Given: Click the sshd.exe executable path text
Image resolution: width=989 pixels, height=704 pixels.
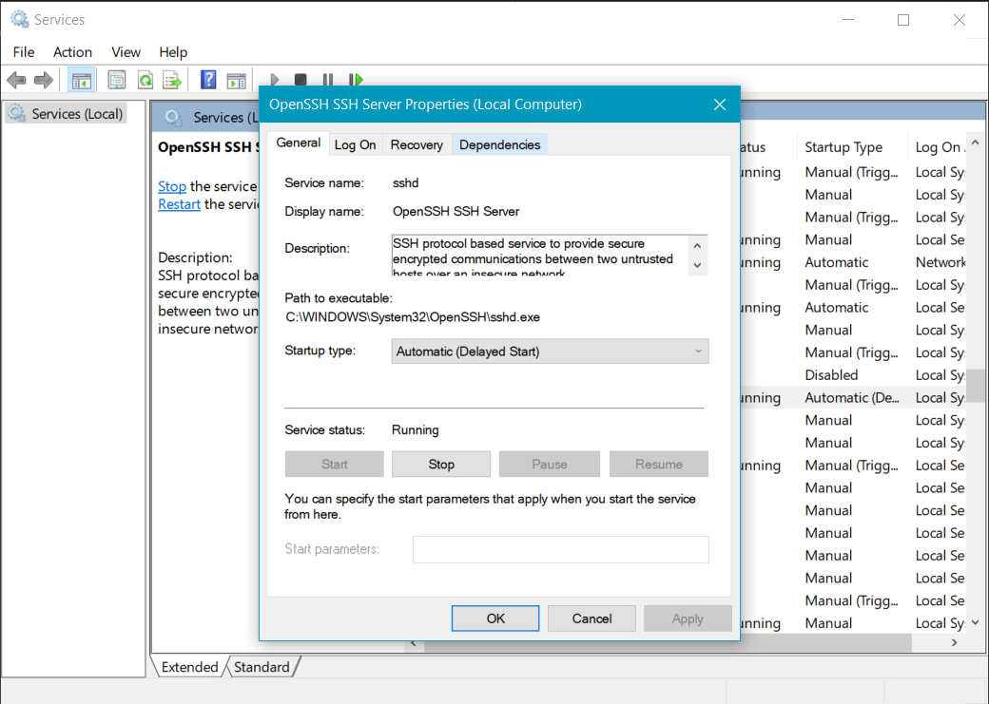Looking at the screenshot, I should pyautogui.click(x=413, y=317).
